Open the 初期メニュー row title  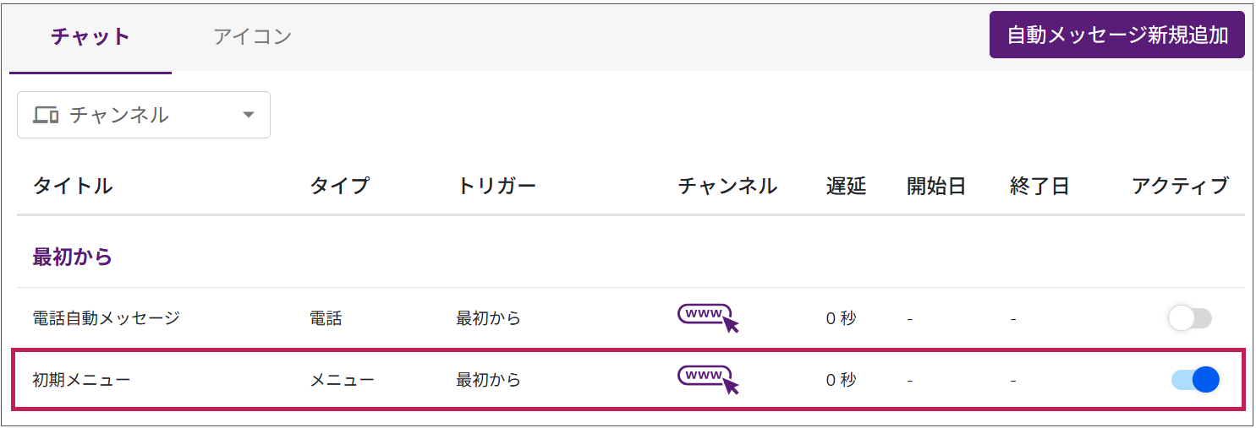[x=81, y=380]
